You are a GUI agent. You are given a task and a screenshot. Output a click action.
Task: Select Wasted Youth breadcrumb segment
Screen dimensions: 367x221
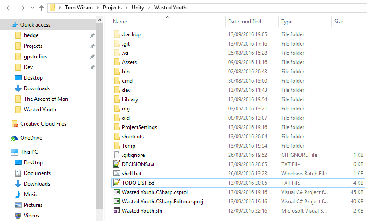click(x=170, y=8)
